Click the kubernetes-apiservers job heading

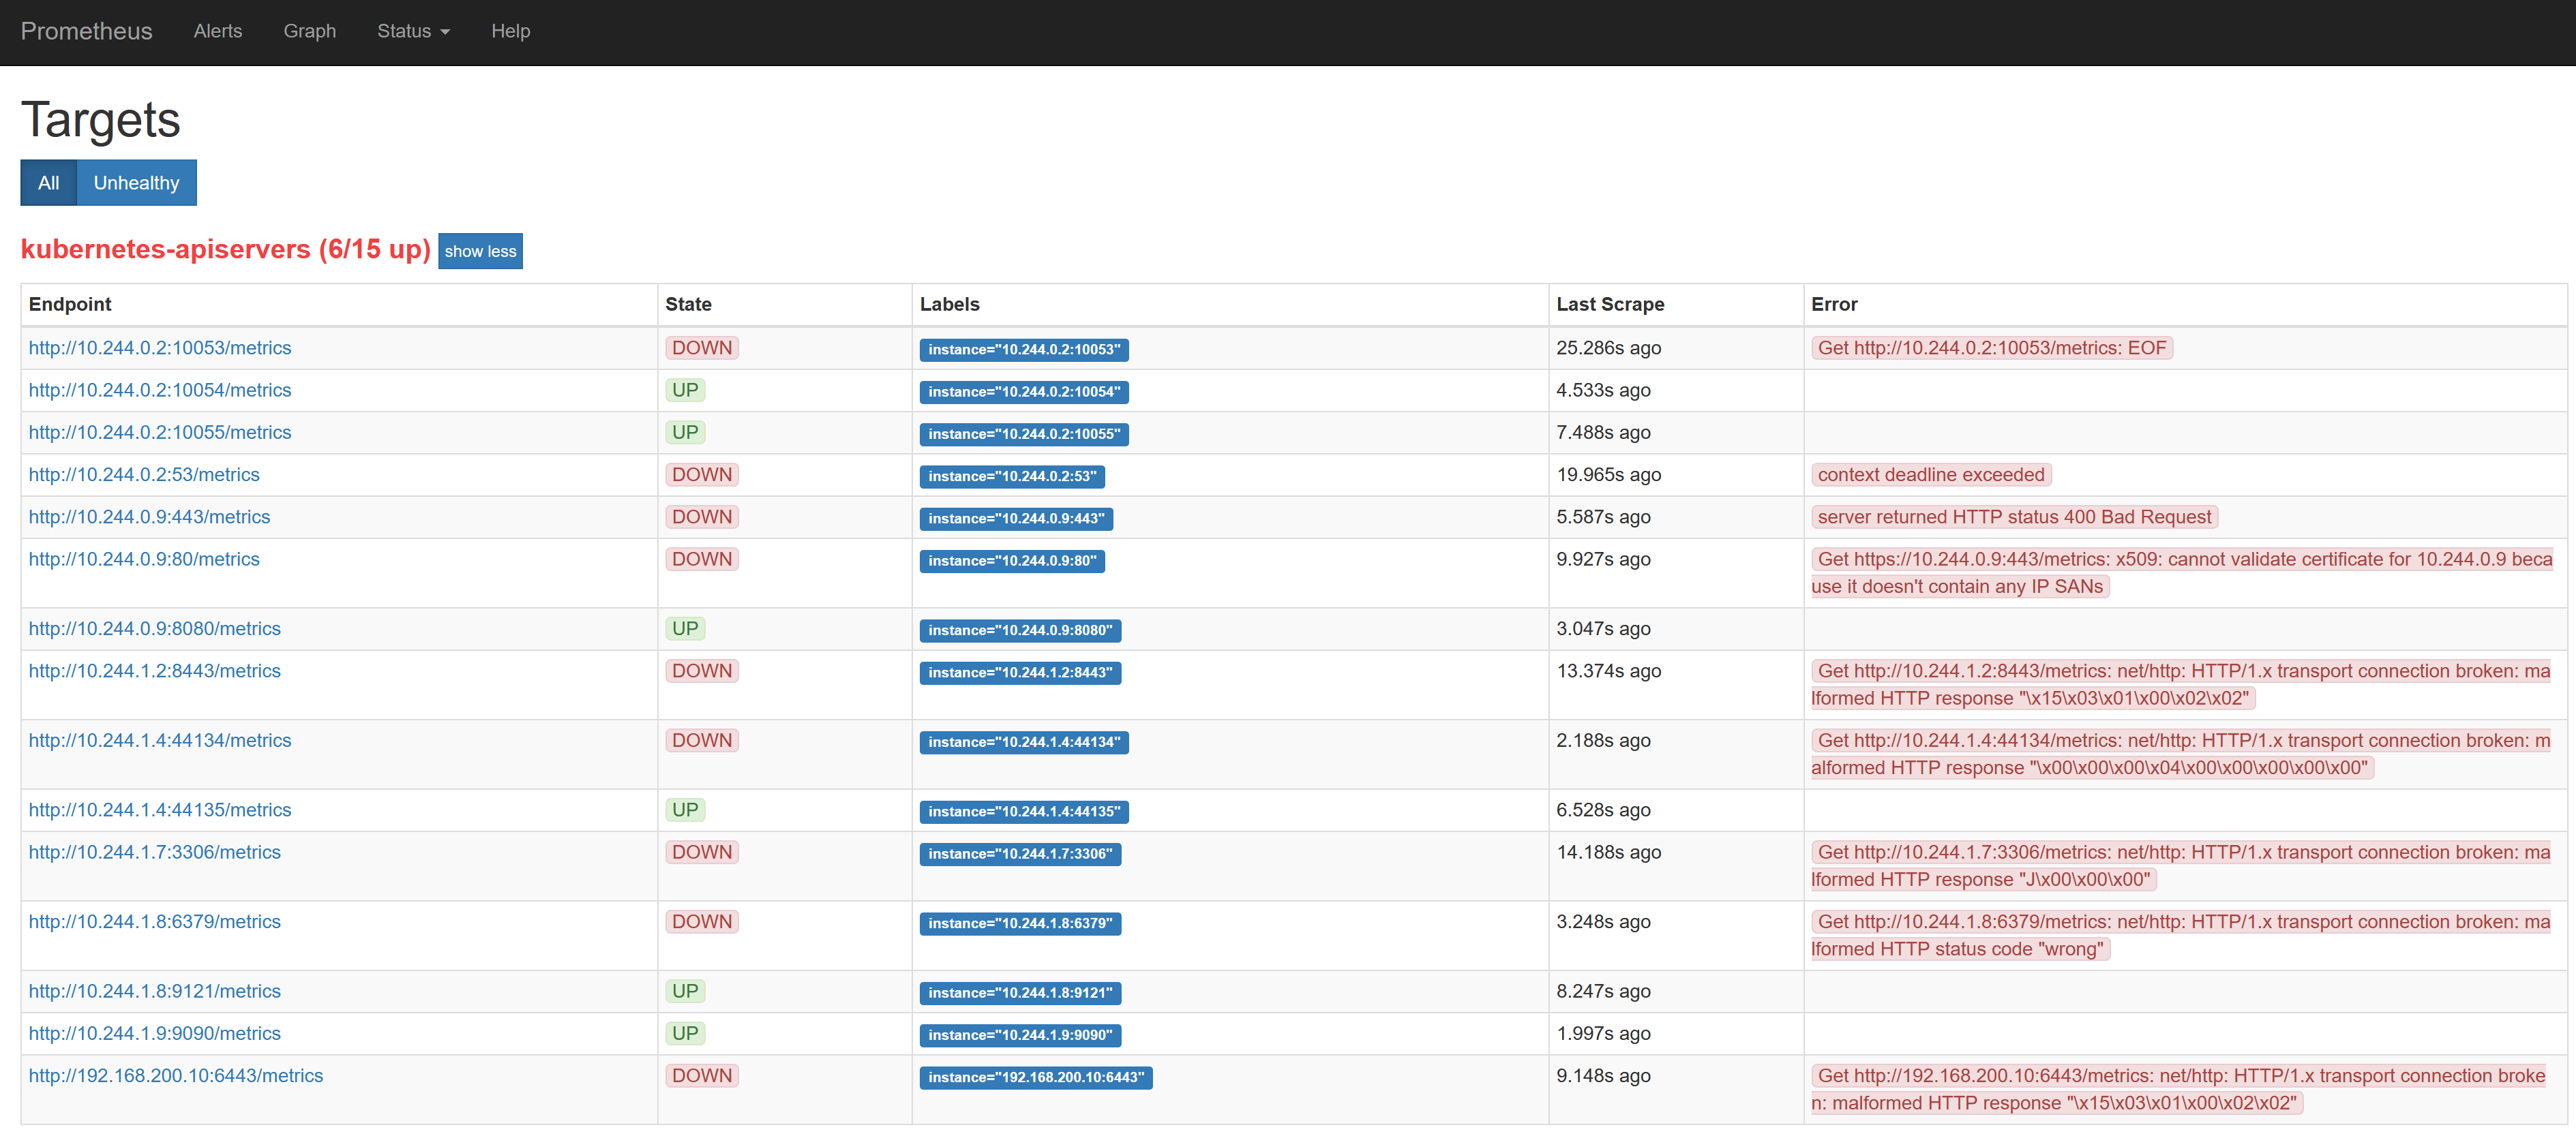click(x=225, y=250)
